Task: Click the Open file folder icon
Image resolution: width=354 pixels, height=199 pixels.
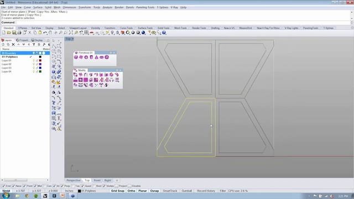Action: [9, 33]
